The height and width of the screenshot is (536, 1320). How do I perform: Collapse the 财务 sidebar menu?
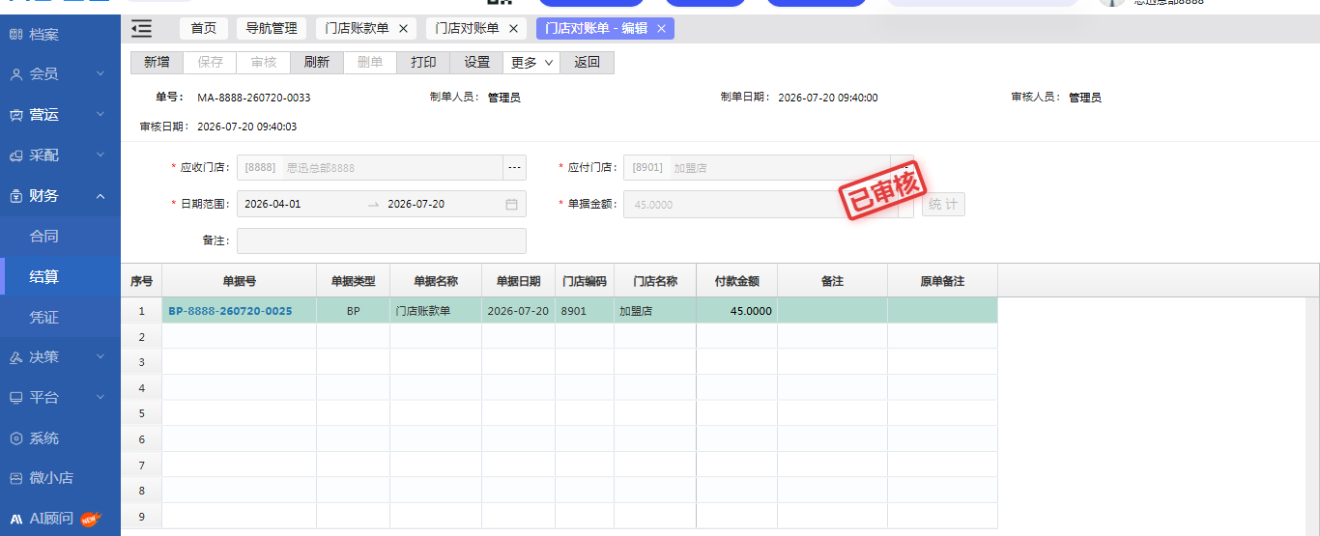[x=60, y=196]
